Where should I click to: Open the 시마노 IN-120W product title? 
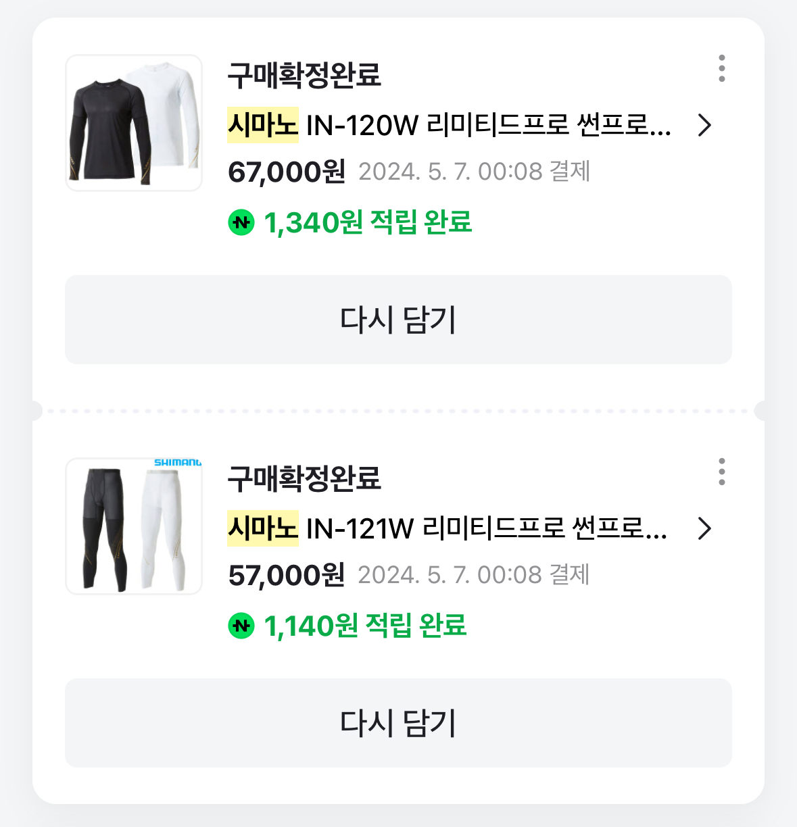(449, 125)
